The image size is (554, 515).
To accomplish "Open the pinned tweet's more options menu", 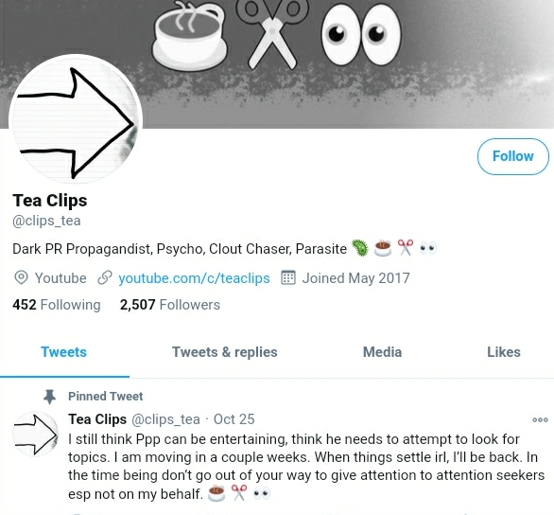I will (540, 419).
